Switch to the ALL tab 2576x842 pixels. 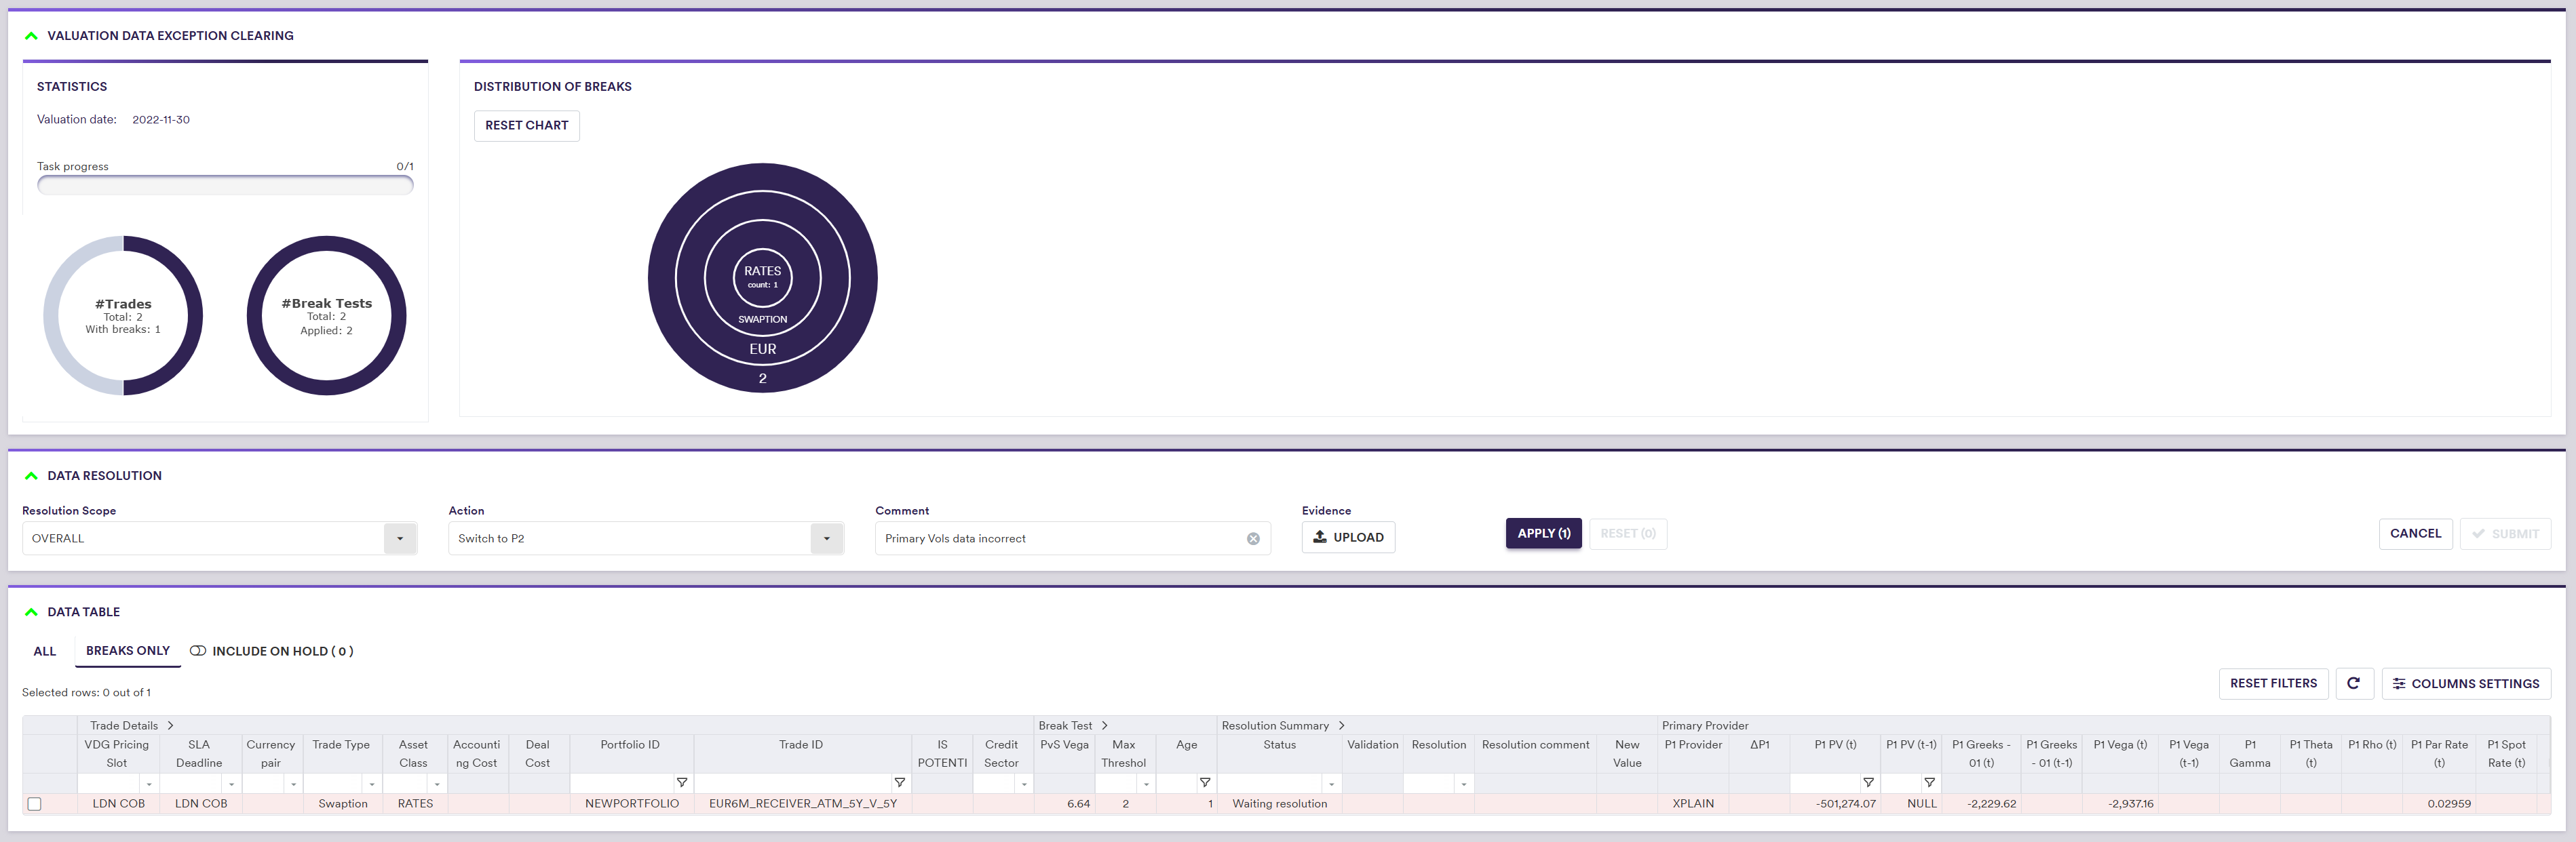pos(45,651)
